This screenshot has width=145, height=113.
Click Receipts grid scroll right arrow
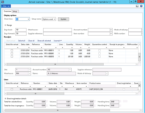(x=137, y=64)
